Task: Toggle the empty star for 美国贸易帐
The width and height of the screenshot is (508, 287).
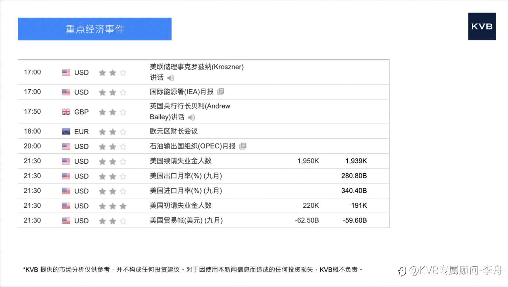Action: [x=122, y=220]
